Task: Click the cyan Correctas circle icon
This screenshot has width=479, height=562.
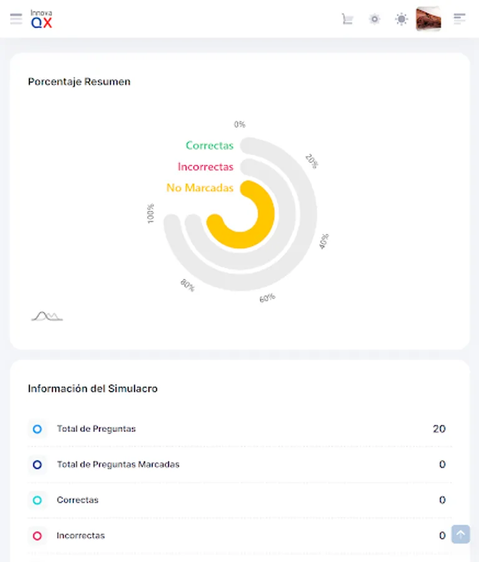Action: coord(37,500)
